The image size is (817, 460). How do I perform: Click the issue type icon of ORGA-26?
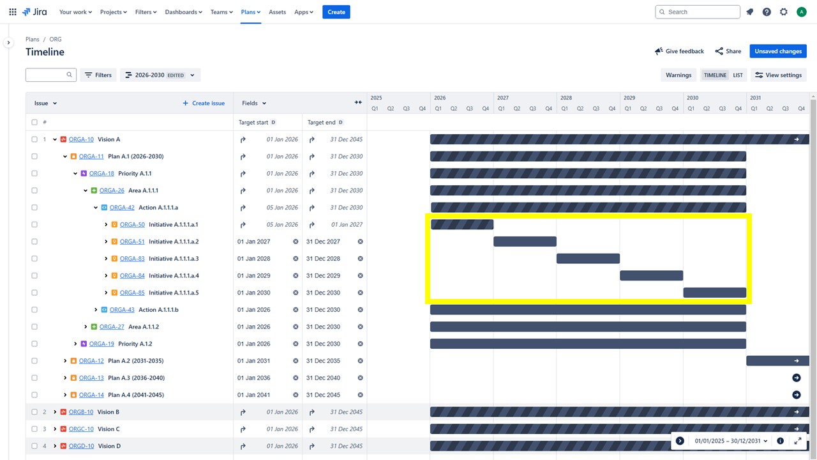point(94,190)
